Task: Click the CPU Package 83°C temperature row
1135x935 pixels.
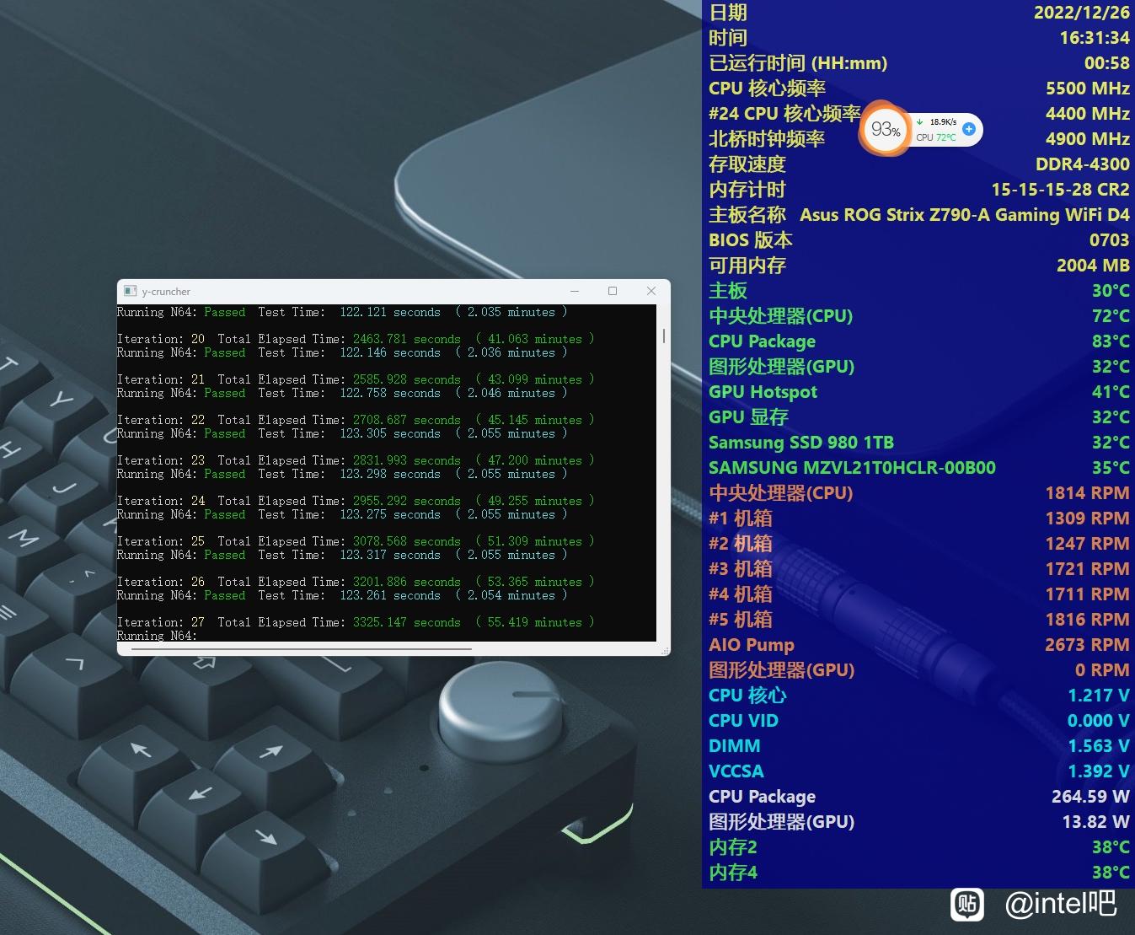Action: coord(918,341)
